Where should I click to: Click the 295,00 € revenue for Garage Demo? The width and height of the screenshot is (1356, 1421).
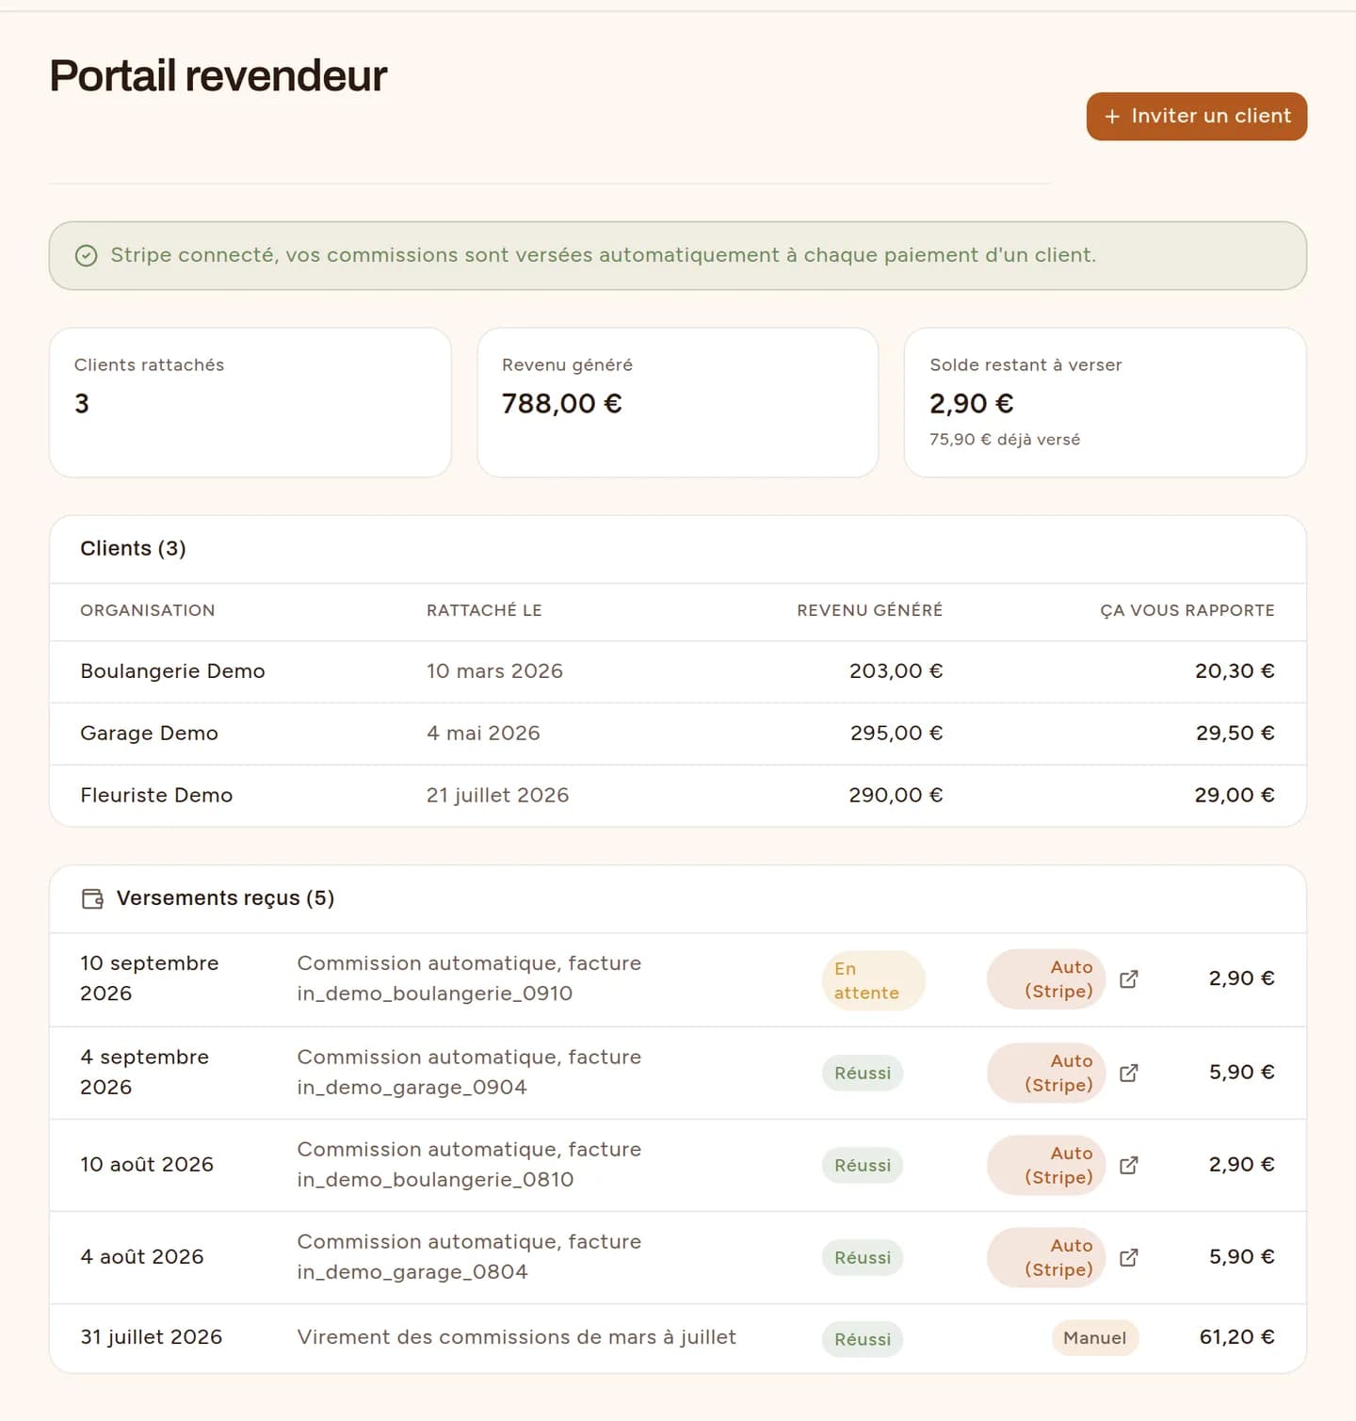coord(896,734)
